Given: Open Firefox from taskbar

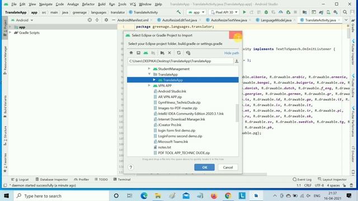Looking at the screenshot, I should point(214,195).
